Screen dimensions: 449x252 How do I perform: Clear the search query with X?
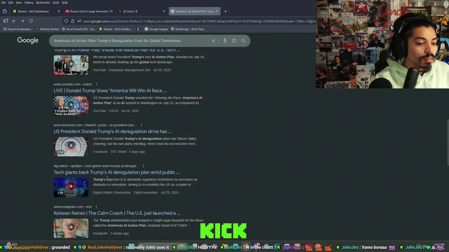point(213,41)
